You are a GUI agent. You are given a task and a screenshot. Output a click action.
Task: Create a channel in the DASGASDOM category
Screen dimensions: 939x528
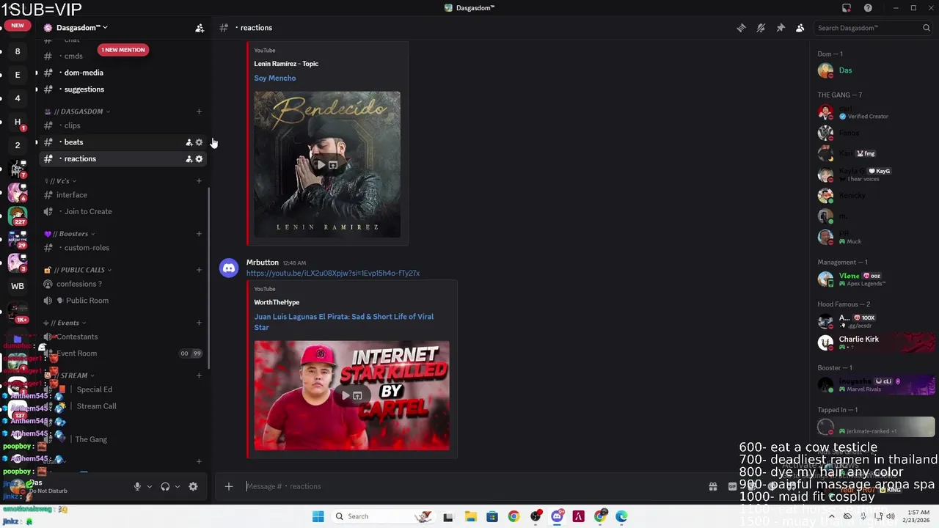(199, 111)
